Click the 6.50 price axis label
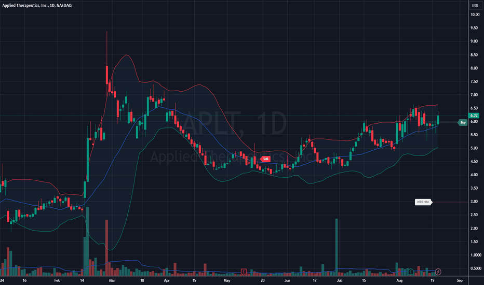Screen dimensions: 484x285 tap(474, 108)
